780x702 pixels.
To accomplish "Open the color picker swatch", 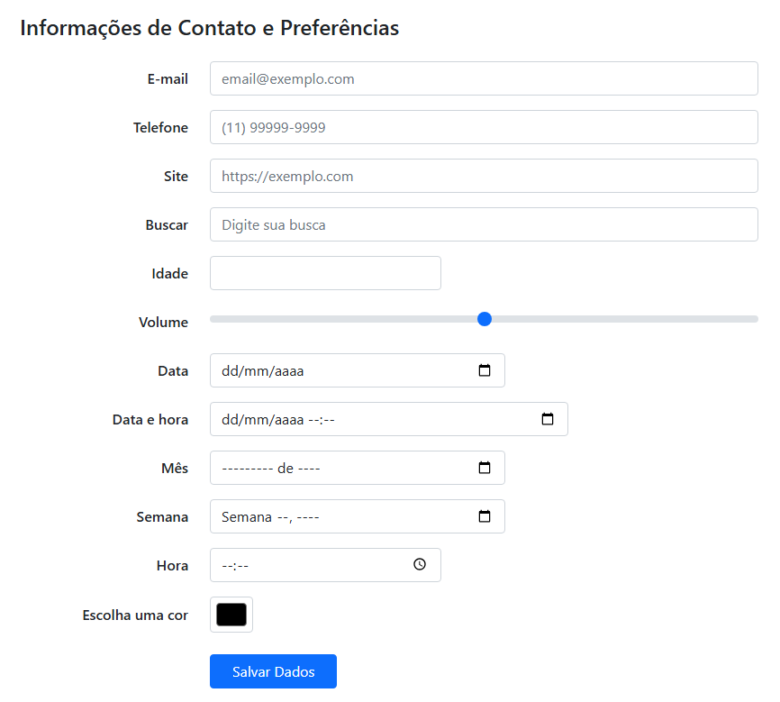I will click(x=231, y=615).
